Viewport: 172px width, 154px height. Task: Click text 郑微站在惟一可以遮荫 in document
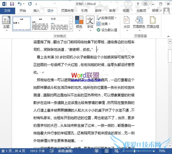click(x=54, y=80)
